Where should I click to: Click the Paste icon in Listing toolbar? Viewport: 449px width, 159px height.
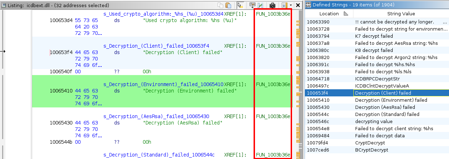tap(228, 5)
